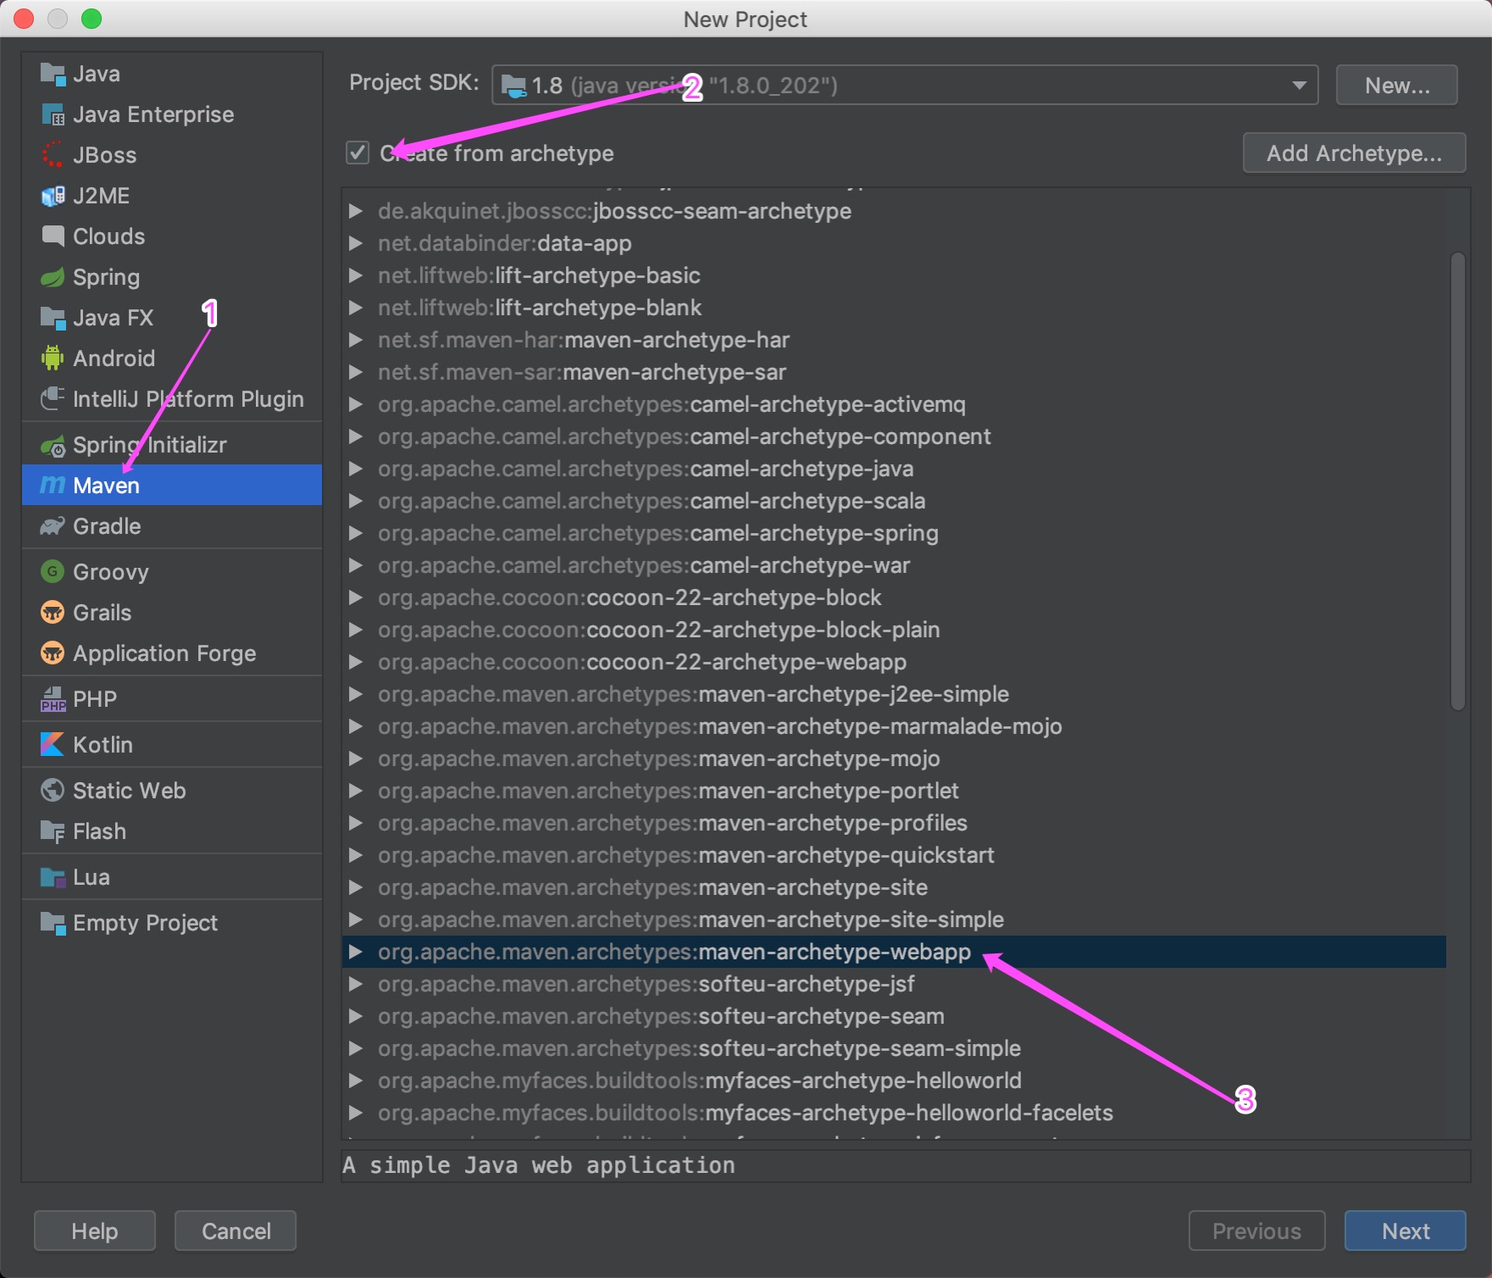Click the IntelliJ Platform Plugin icon
This screenshot has width=1492, height=1278.
(x=53, y=398)
